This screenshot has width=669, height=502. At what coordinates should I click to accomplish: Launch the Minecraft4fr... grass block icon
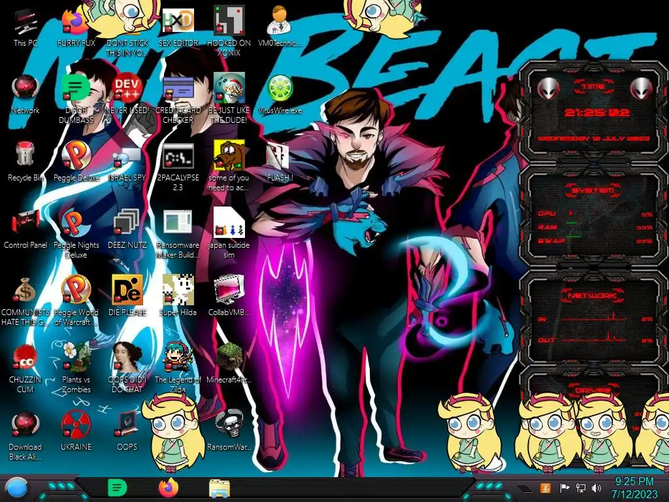[x=229, y=363]
